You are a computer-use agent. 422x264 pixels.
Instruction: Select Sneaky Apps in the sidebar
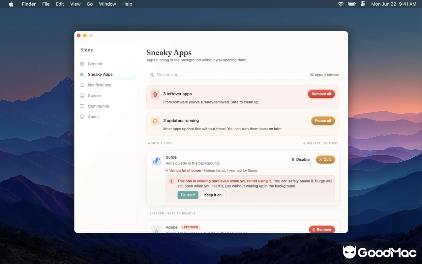tap(107, 74)
